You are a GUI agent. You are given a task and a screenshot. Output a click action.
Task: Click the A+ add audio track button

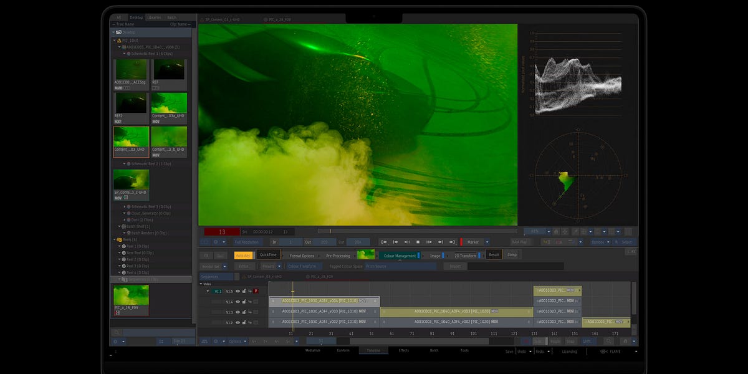[x=277, y=342]
